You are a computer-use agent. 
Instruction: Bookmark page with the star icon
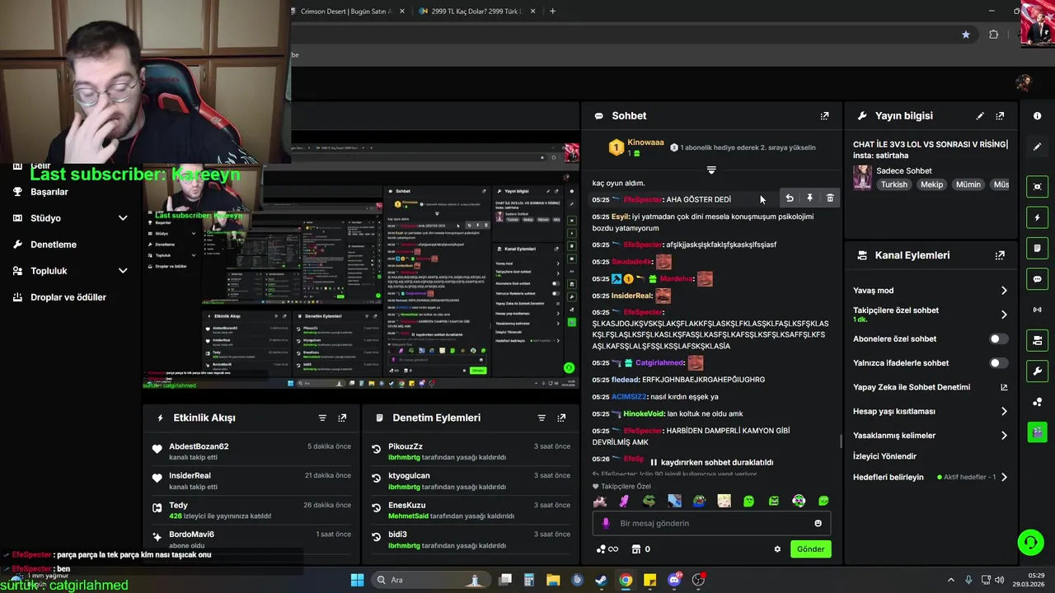965,35
